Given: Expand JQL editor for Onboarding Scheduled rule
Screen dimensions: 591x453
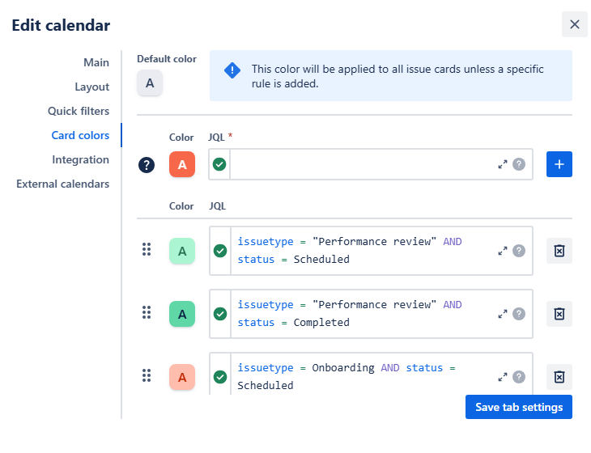Looking at the screenshot, I should click(x=503, y=377).
